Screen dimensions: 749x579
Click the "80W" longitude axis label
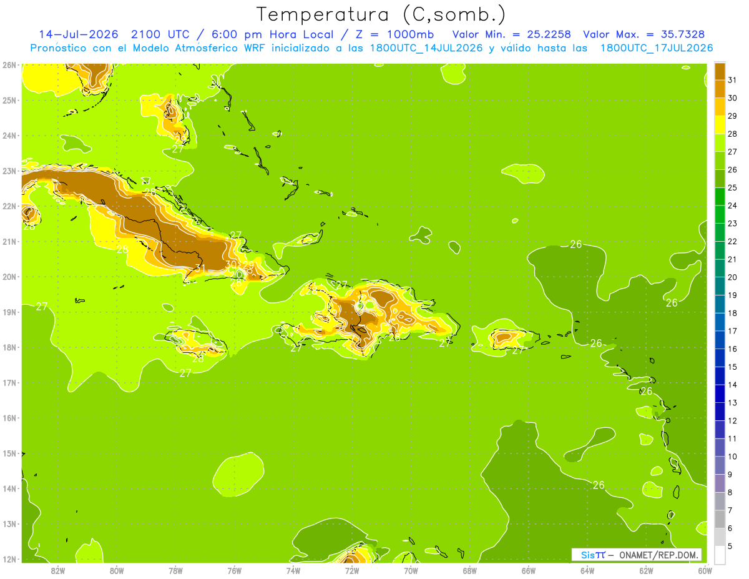tap(116, 570)
